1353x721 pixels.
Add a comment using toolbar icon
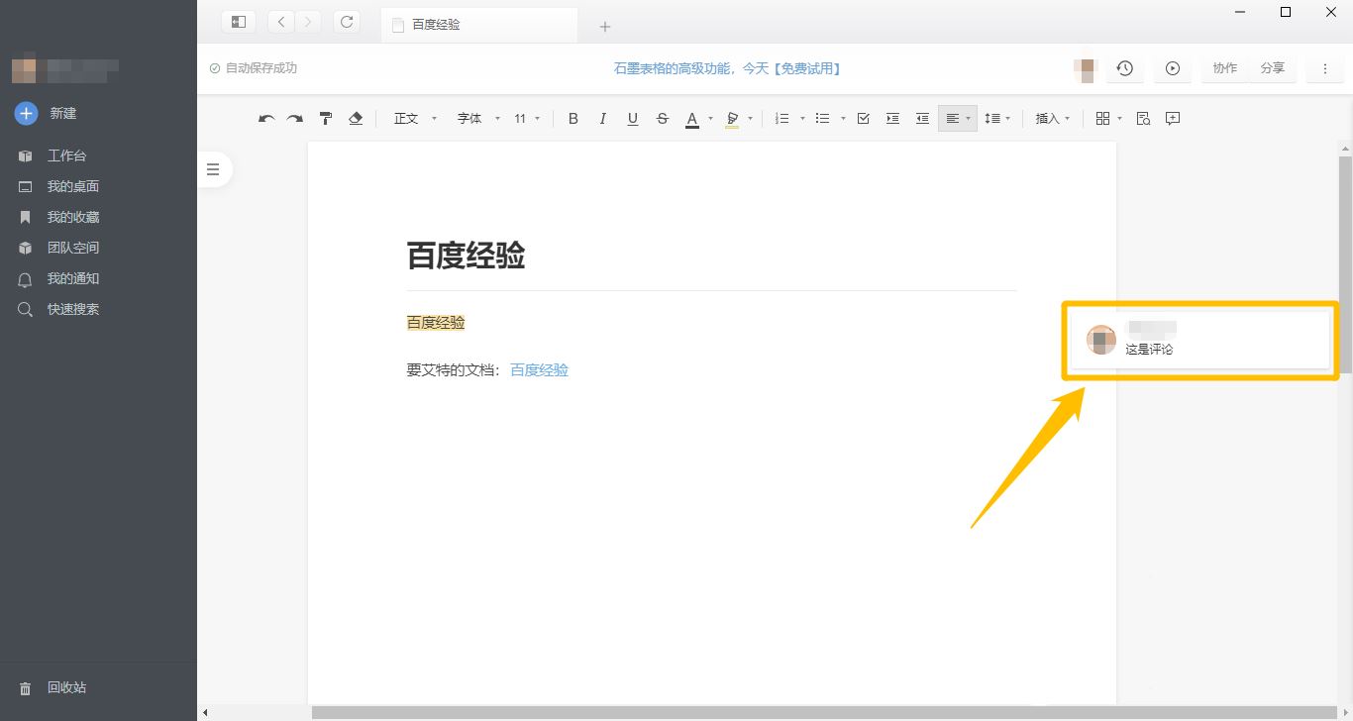(1173, 119)
